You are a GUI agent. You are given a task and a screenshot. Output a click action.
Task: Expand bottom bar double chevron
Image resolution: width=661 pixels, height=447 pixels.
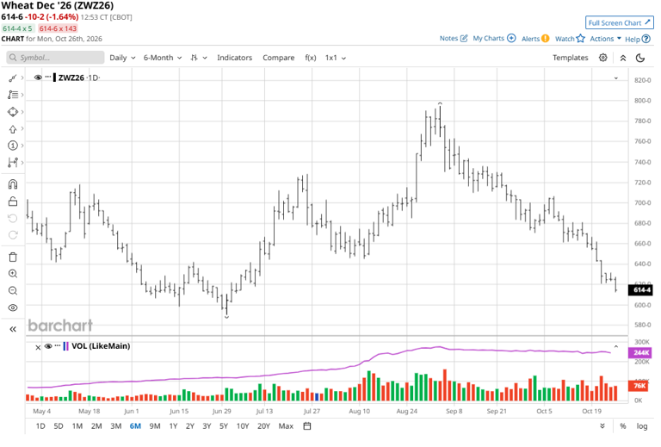(x=602, y=426)
